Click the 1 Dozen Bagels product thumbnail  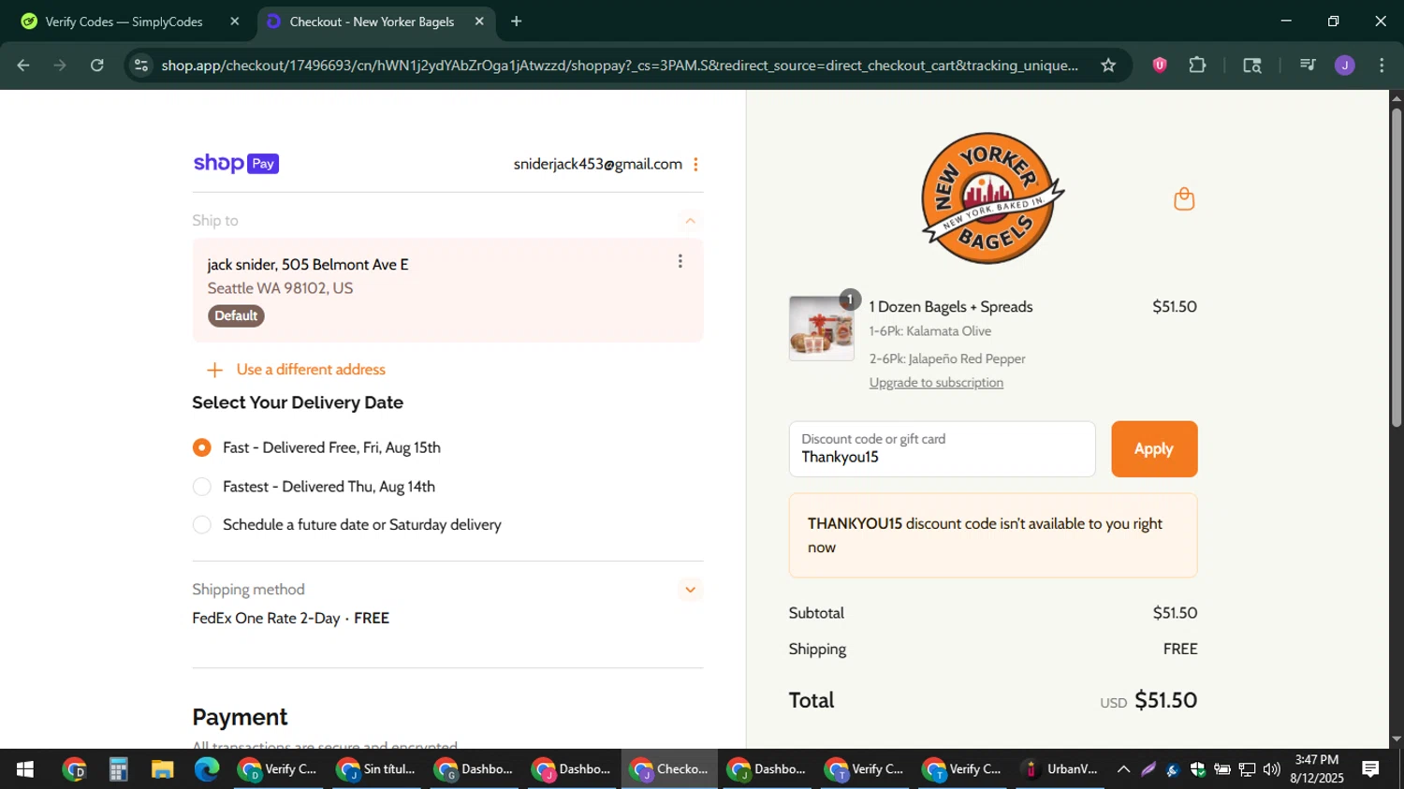pyautogui.click(x=822, y=329)
